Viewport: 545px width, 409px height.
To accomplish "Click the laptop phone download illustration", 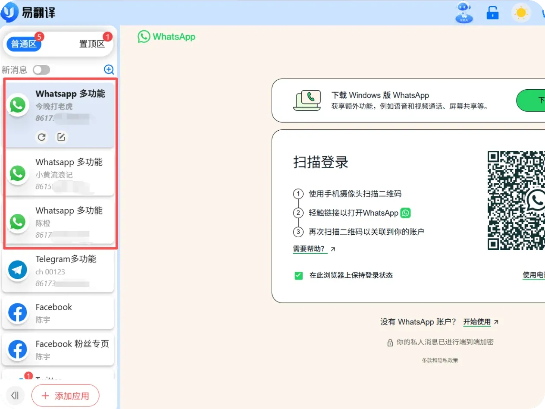I will pos(307,101).
